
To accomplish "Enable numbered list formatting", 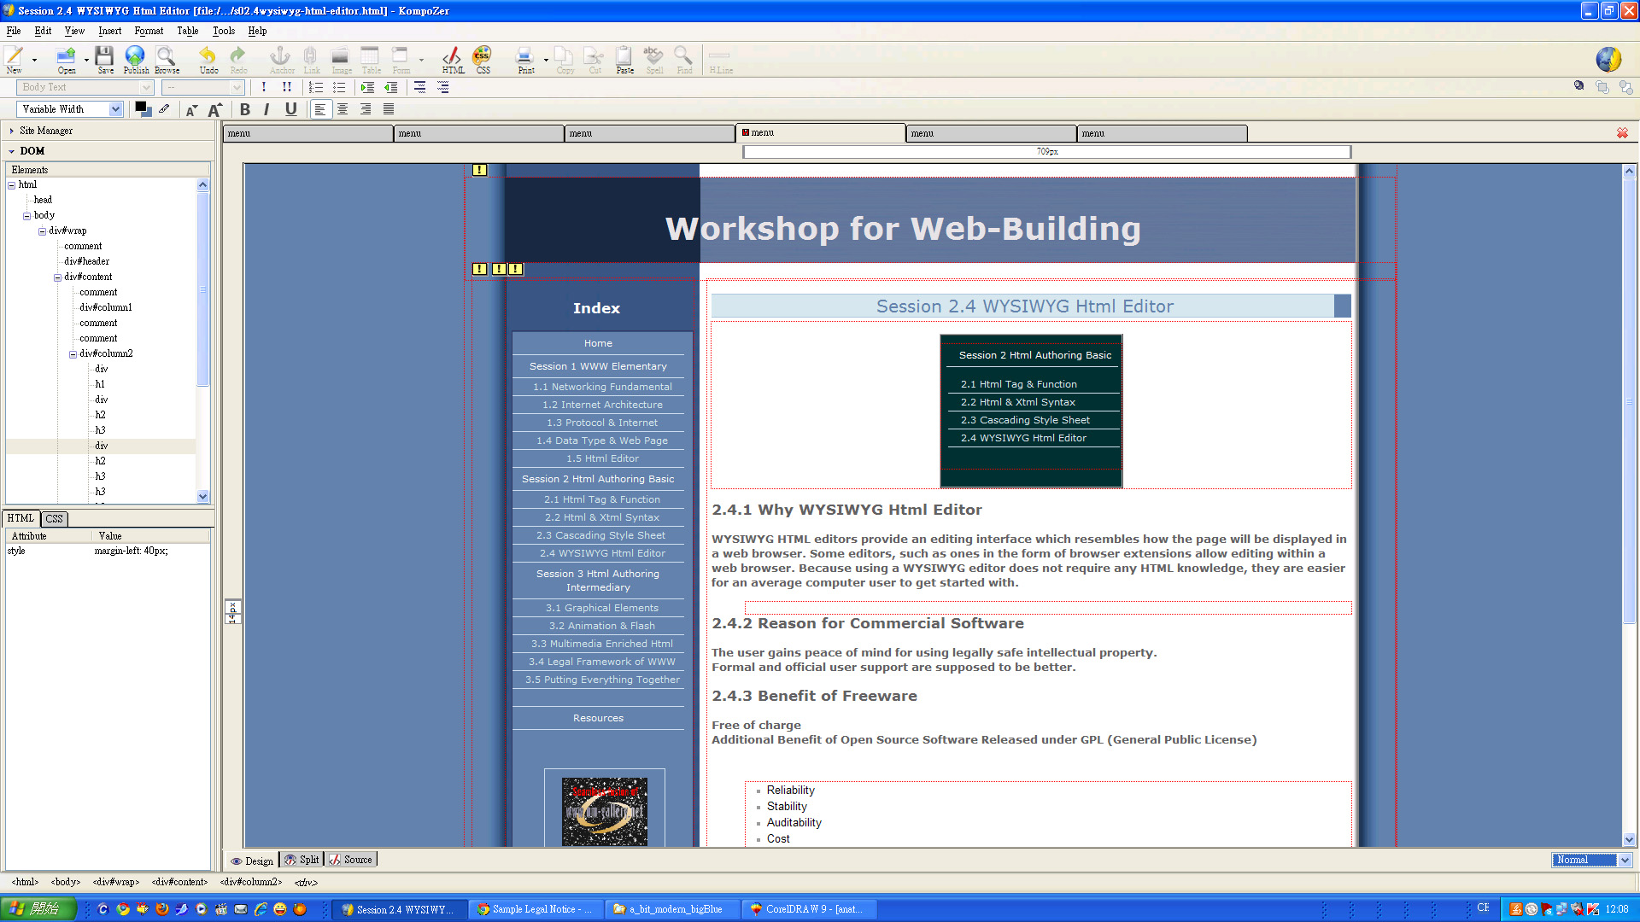I will click(316, 87).
